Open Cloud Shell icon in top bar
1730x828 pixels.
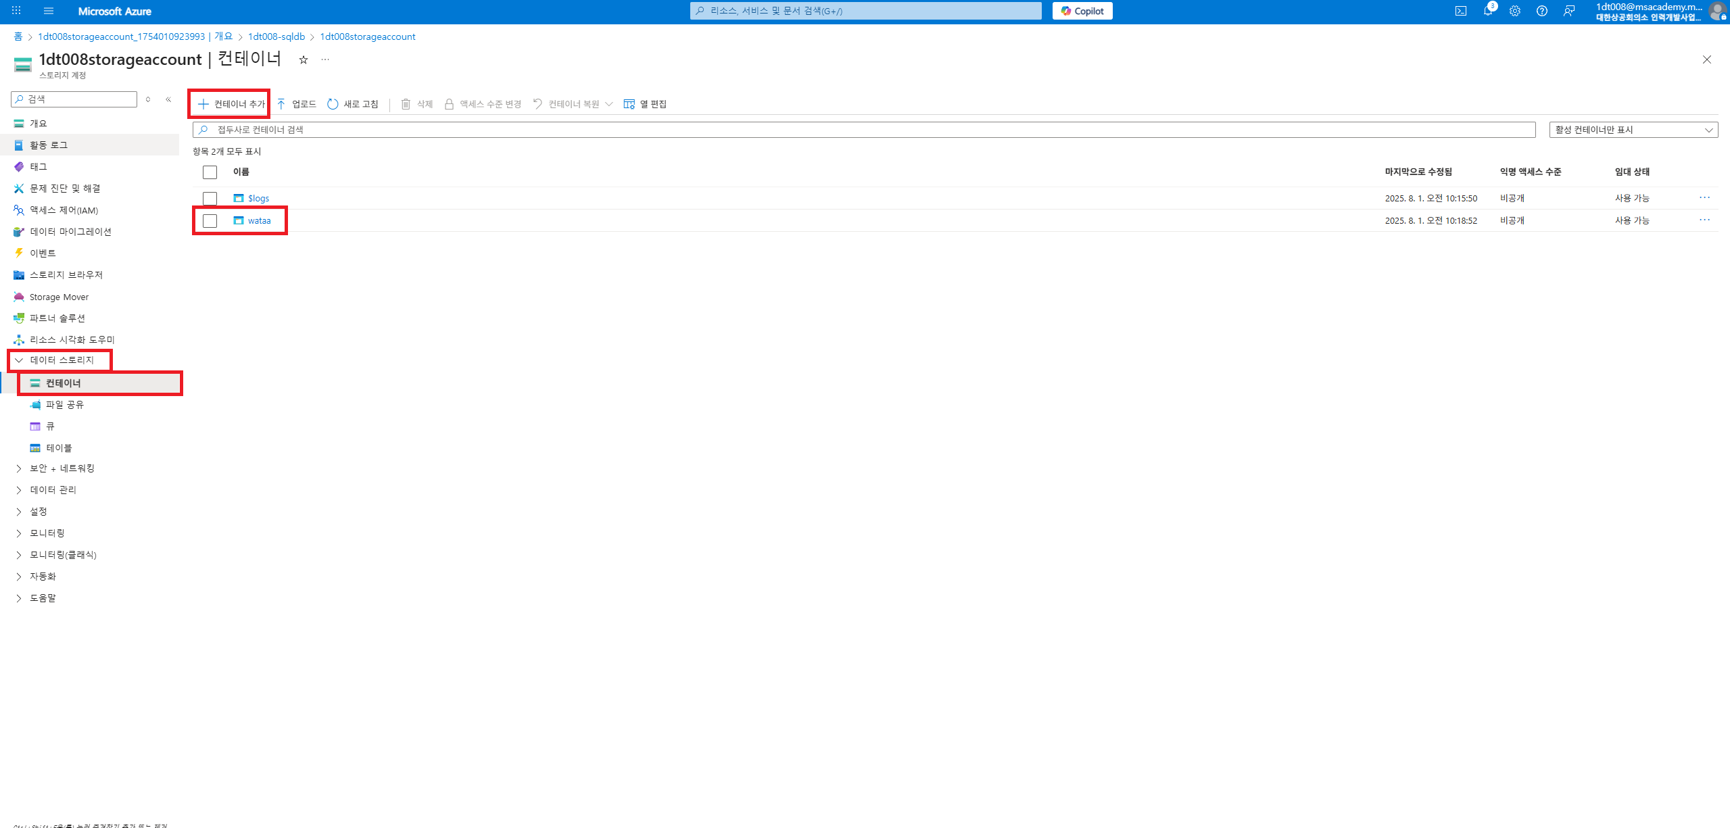(x=1460, y=11)
